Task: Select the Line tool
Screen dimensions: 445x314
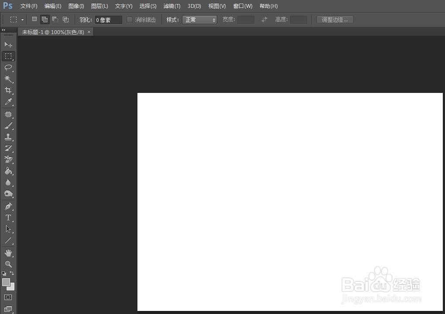Action: click(x=8, y=241)
